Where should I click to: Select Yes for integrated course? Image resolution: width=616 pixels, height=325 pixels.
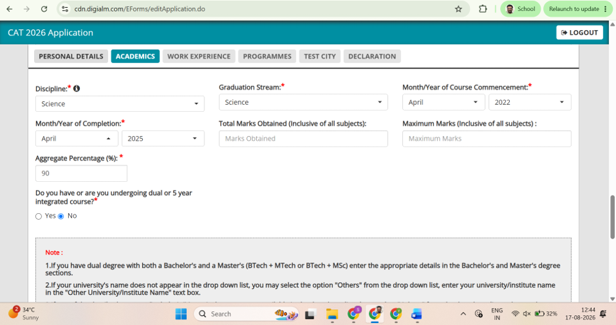39,216
